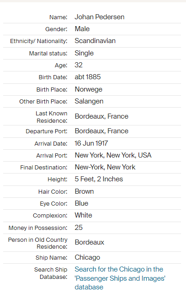Select Last Known Residence value Bordeaux, France
The height and width of the screenshot is (294, 186).
tap(101, 116)
